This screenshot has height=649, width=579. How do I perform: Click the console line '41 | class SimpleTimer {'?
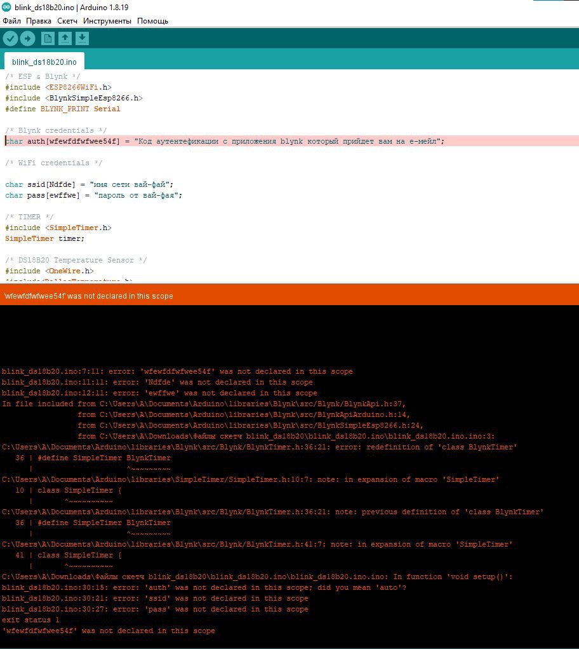click(68, 555)
